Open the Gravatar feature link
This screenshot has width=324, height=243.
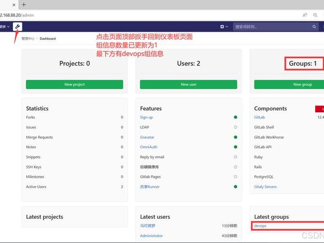click(x=147, y=137)
